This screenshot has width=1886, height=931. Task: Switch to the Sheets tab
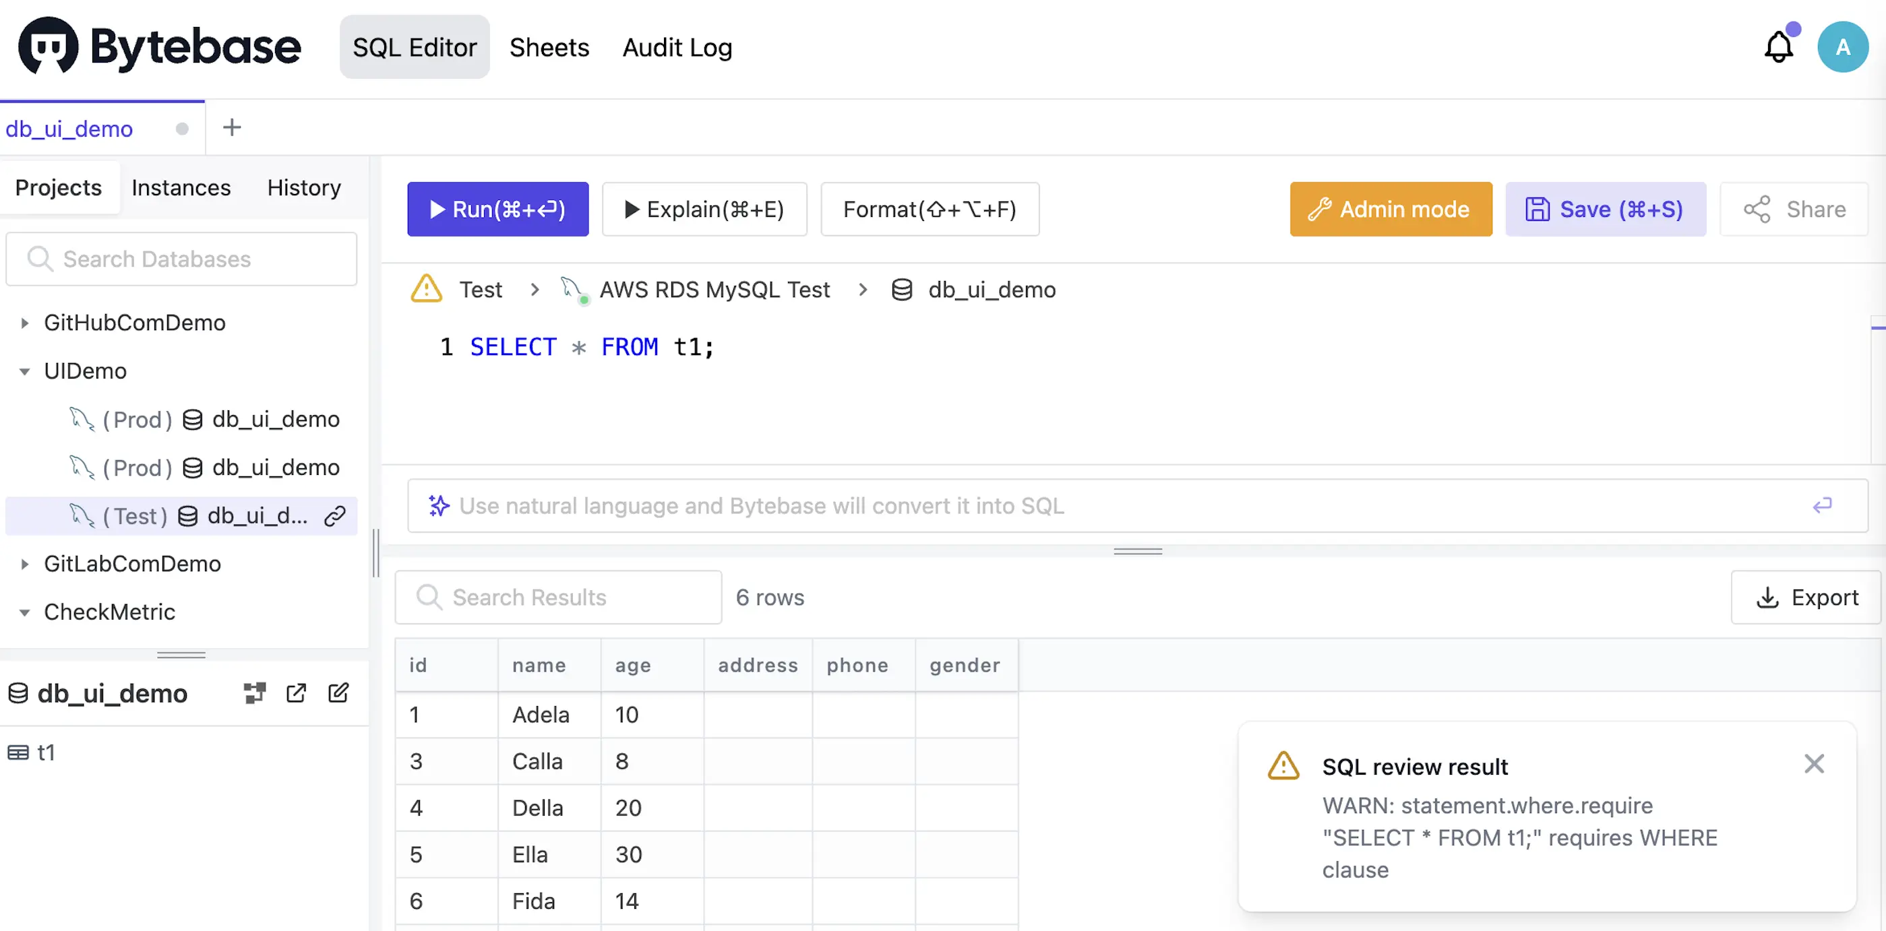pyautogui.click(x=549, y=46)
